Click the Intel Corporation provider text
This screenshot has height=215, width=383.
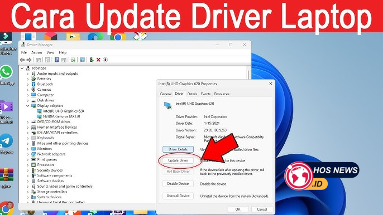point(216,117)
